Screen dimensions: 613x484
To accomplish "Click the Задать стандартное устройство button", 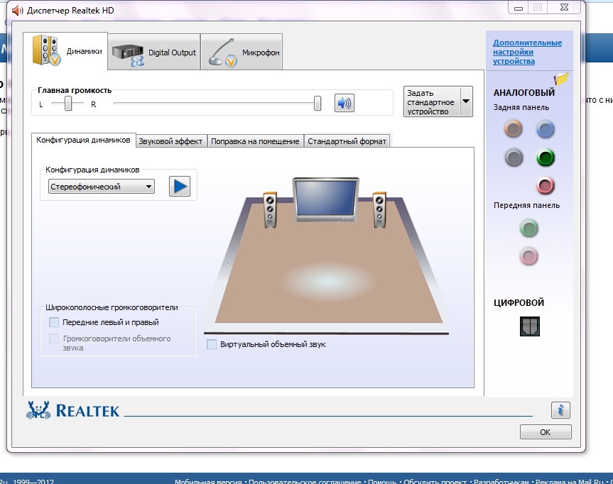I will pyautogui.click(x=432, y=102).
